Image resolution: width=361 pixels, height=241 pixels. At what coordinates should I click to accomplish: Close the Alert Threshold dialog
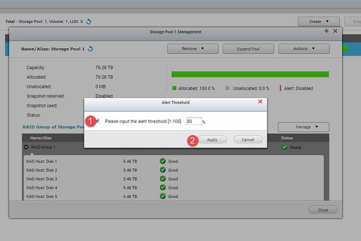coord(260,102)
